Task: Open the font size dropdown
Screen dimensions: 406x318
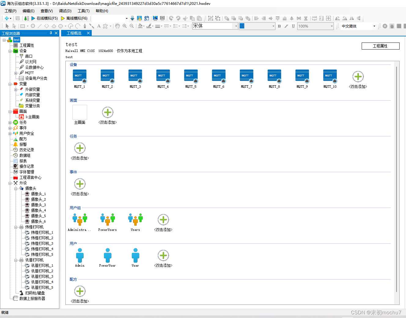Action: (273, 26)
